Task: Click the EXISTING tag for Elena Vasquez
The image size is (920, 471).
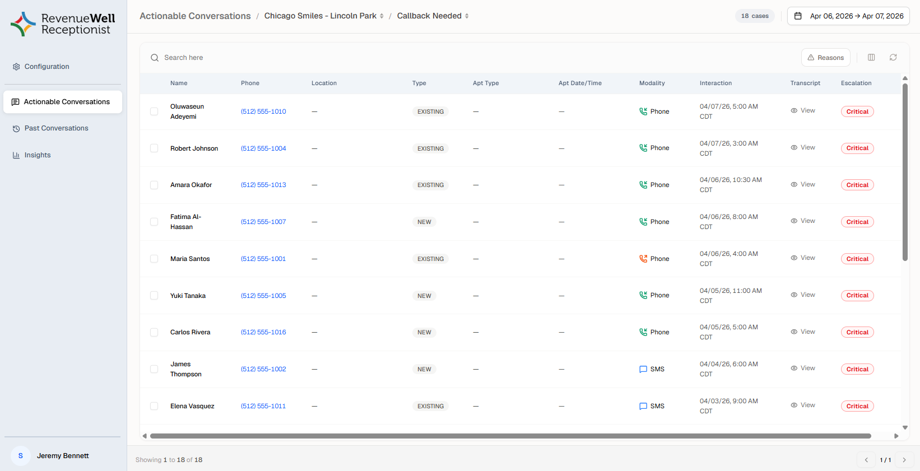Action: coord(430,406)
